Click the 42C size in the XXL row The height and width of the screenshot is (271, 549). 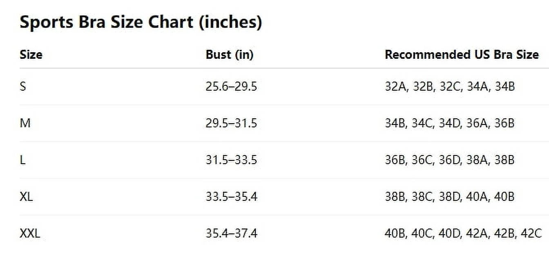(x=531, y=233)
